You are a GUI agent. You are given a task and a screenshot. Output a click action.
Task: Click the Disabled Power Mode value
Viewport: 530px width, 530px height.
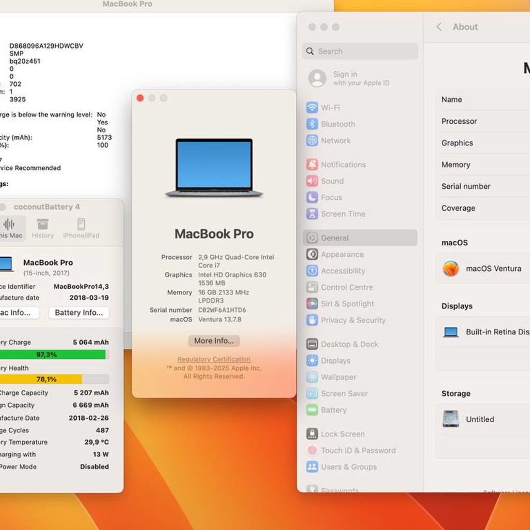94,467
